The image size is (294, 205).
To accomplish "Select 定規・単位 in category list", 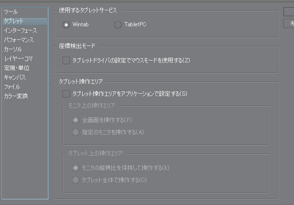I will pyautogui.click(x=16, y=68).
